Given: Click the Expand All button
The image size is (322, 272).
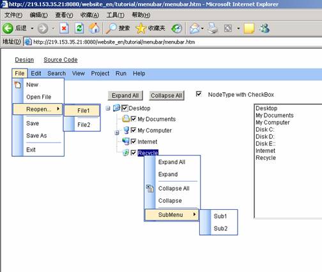Looking at the screenshot, I should click(x=125, y=95).
